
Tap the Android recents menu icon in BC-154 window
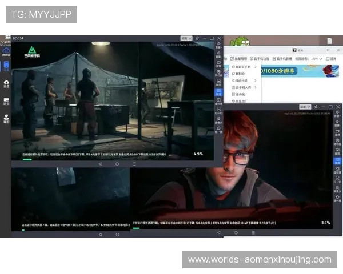134,163
